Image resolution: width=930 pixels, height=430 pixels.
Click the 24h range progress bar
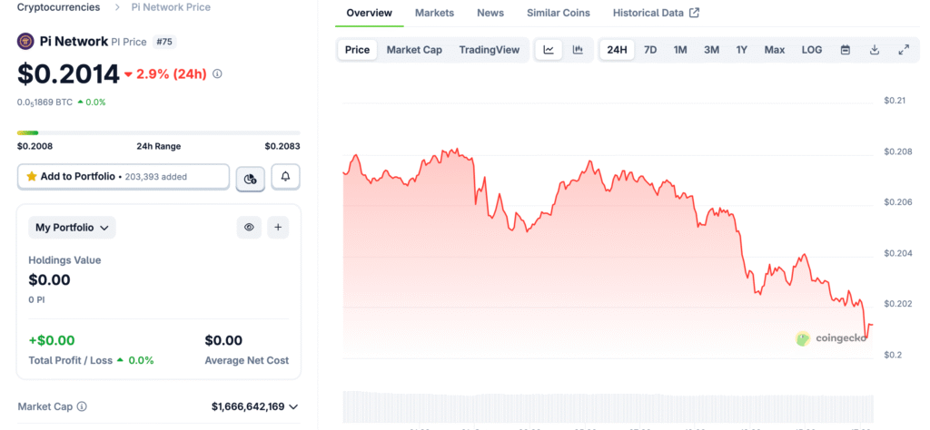[158, 132]
